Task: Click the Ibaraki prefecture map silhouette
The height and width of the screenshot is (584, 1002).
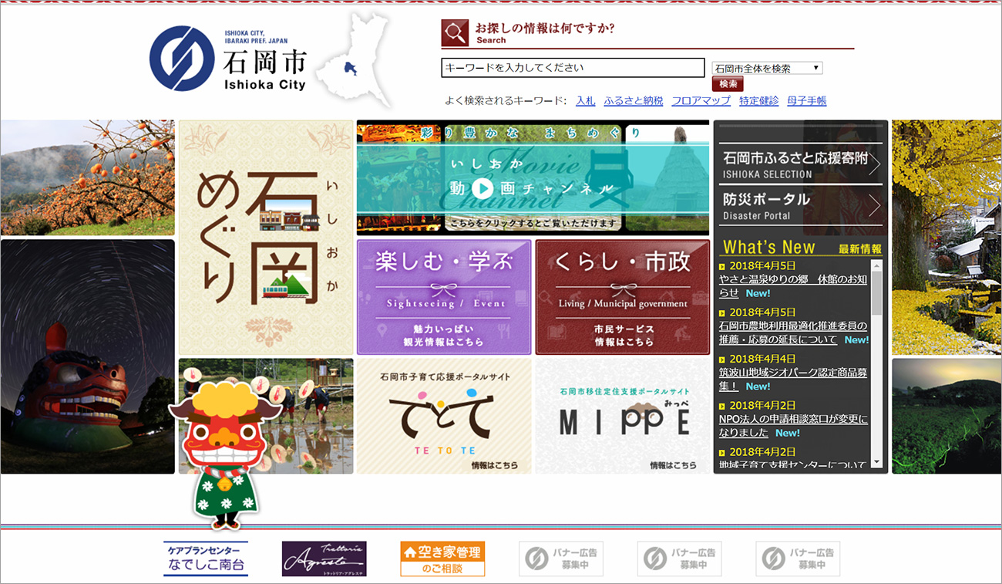Action: 354,59
